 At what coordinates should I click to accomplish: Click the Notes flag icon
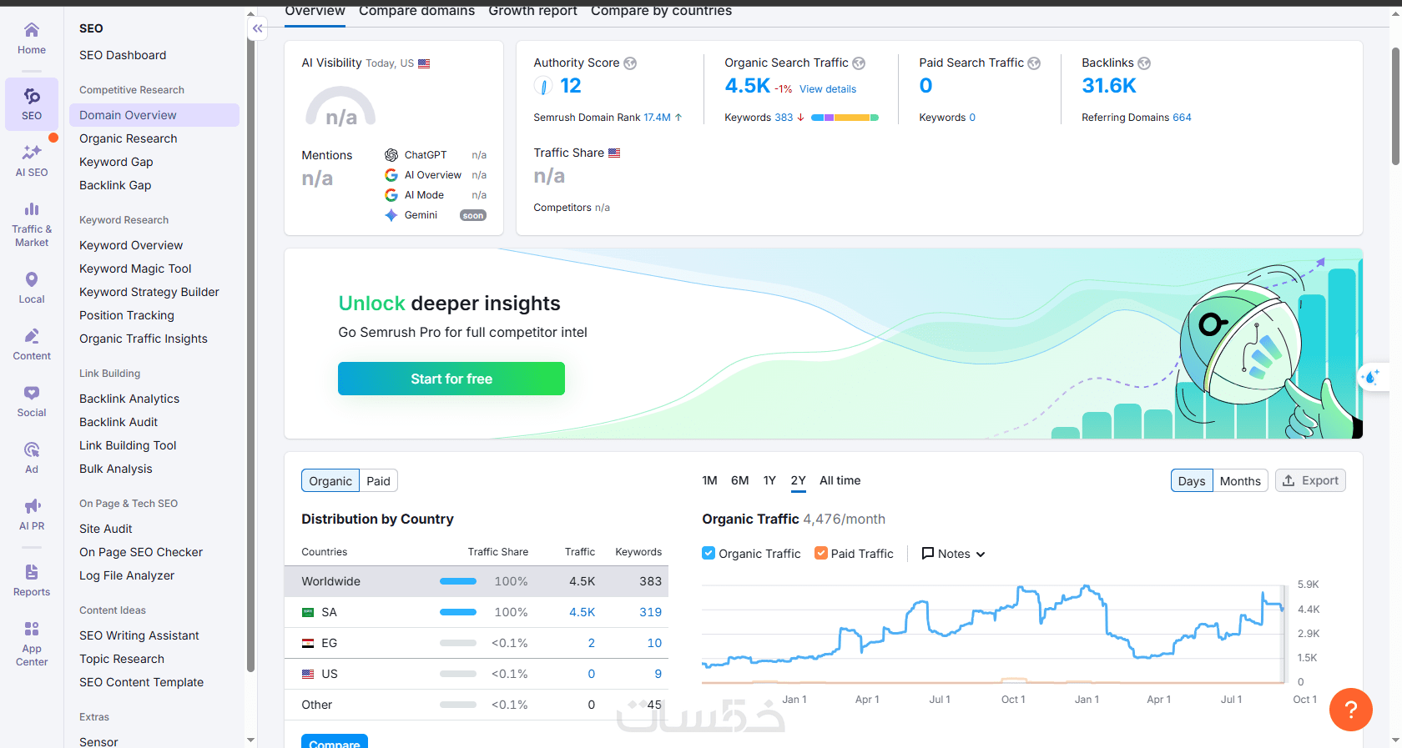pyautogui.click(x=927, y=554)
